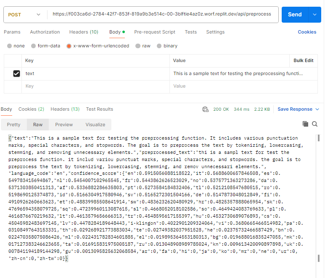Uncheck the text key checkbox
The height and width of the screenshot is (278, 325).
16,73
